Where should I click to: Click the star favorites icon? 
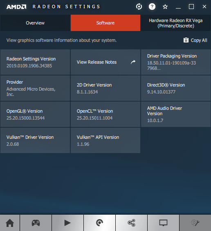(165, 7)
